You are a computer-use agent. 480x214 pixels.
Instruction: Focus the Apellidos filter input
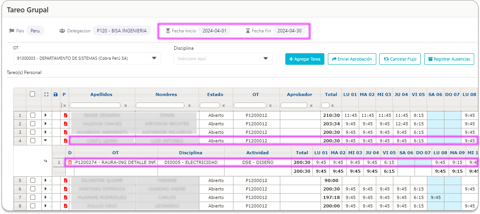click(x=95, y=105)
